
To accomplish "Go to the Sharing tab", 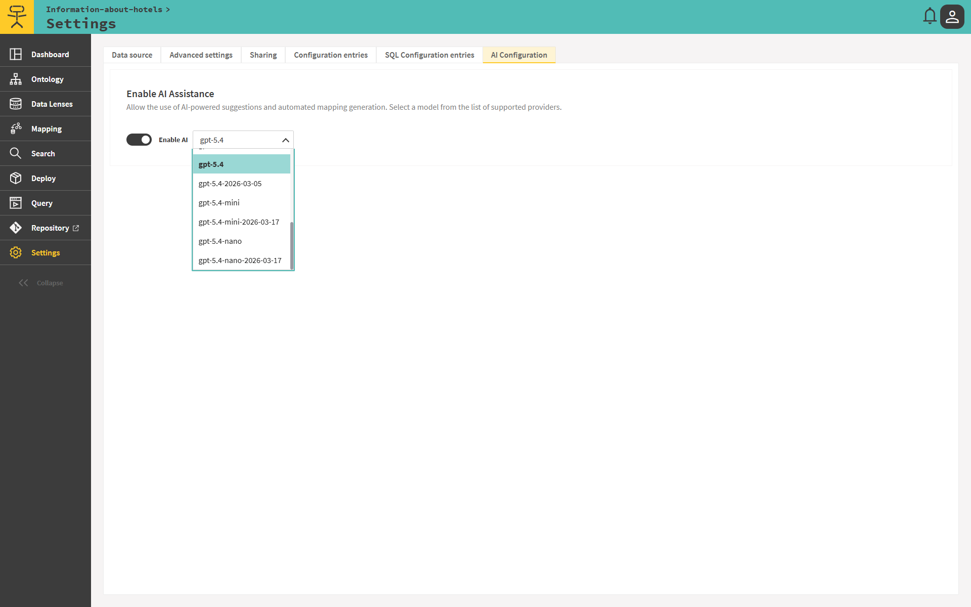I will (x=263, y=55).
